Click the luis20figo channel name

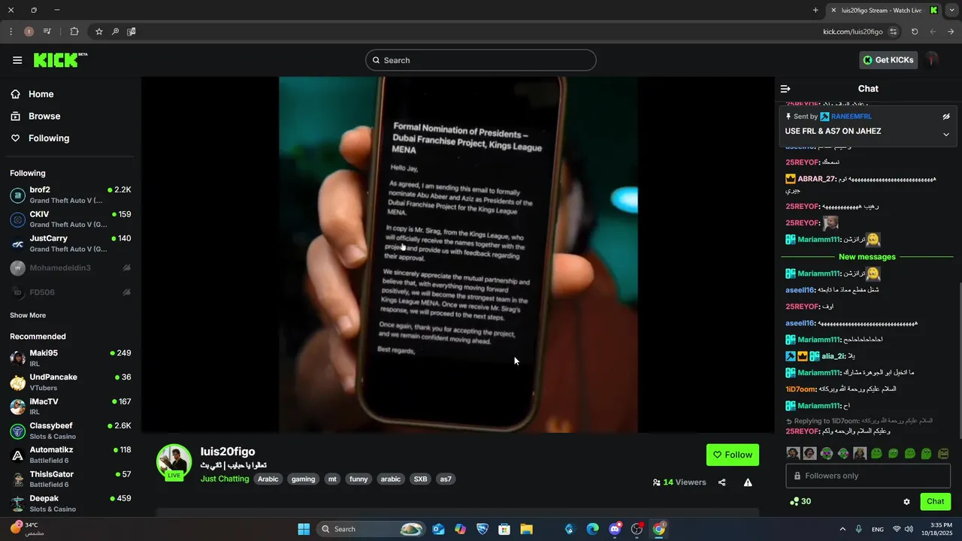click(228, 452)
